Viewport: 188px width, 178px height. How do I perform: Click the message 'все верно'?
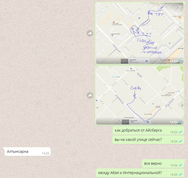click(153, 164)
